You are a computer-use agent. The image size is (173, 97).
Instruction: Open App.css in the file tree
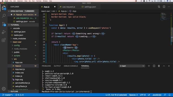click(x=19, y=62)
